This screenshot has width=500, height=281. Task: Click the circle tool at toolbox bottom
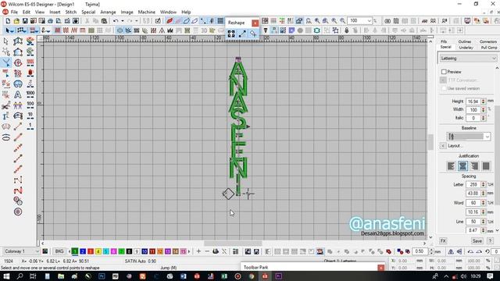[x=18, y=212]
